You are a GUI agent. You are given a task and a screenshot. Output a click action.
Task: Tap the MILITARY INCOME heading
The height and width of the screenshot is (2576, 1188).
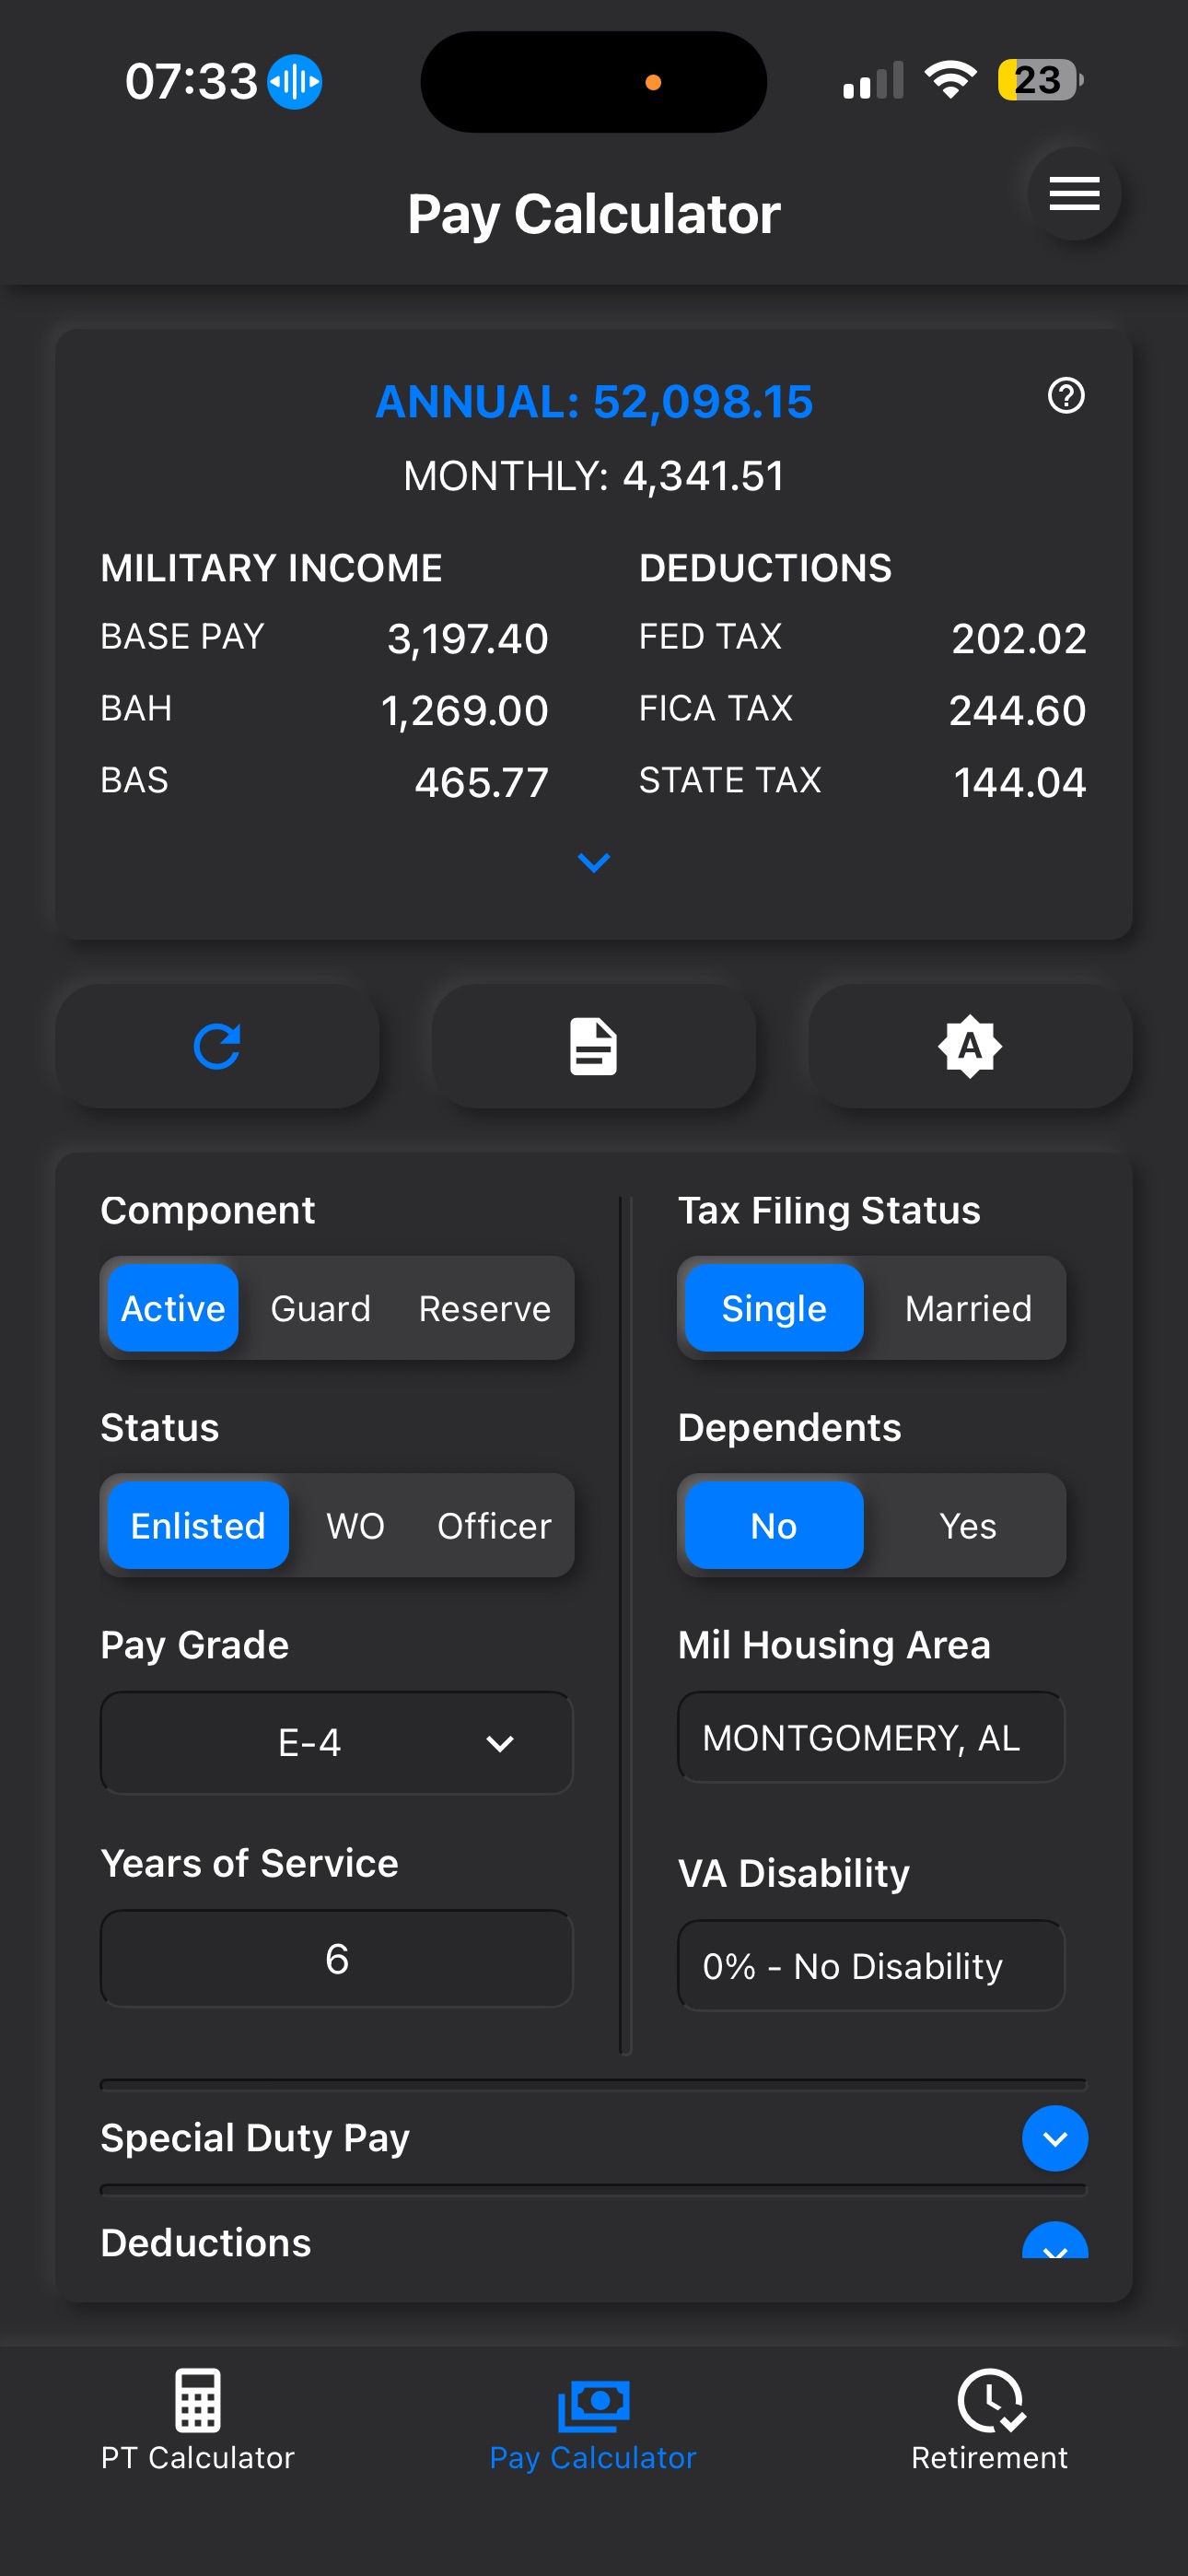pyautogui.click(x=271, y=568)
